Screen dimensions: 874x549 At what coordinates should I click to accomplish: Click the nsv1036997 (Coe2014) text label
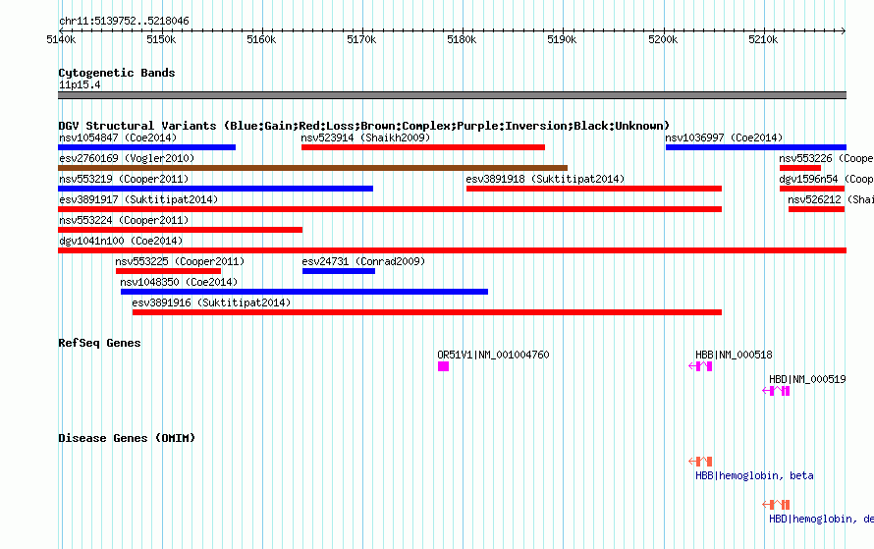(x=724, y=137)
